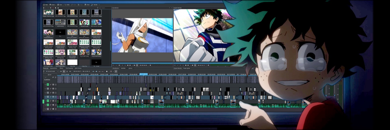Open the play options arrow in Clip Monitor

click(132, 65)
